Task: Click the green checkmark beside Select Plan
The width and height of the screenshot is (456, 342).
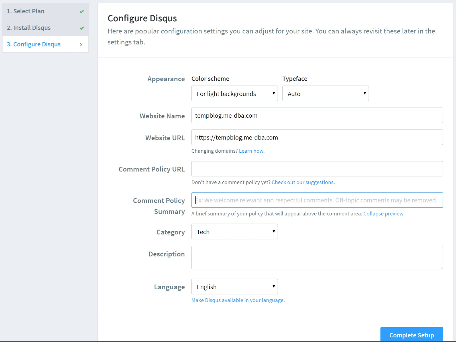Action: pyautogui.click(x=82, y=12)
